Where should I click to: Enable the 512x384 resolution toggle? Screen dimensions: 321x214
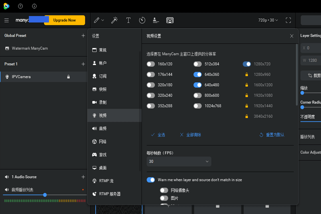tap(197, 64)
